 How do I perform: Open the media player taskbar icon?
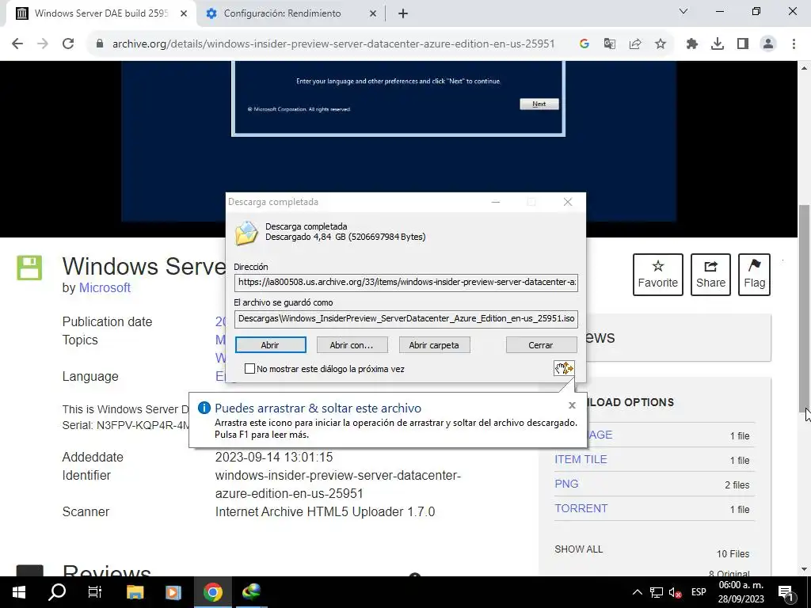[x=173, y=592]
